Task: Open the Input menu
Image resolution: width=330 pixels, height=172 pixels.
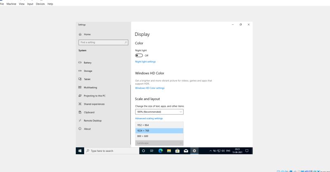Action: [x=30, y=4]
